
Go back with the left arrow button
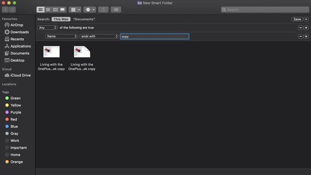[5, 9]
